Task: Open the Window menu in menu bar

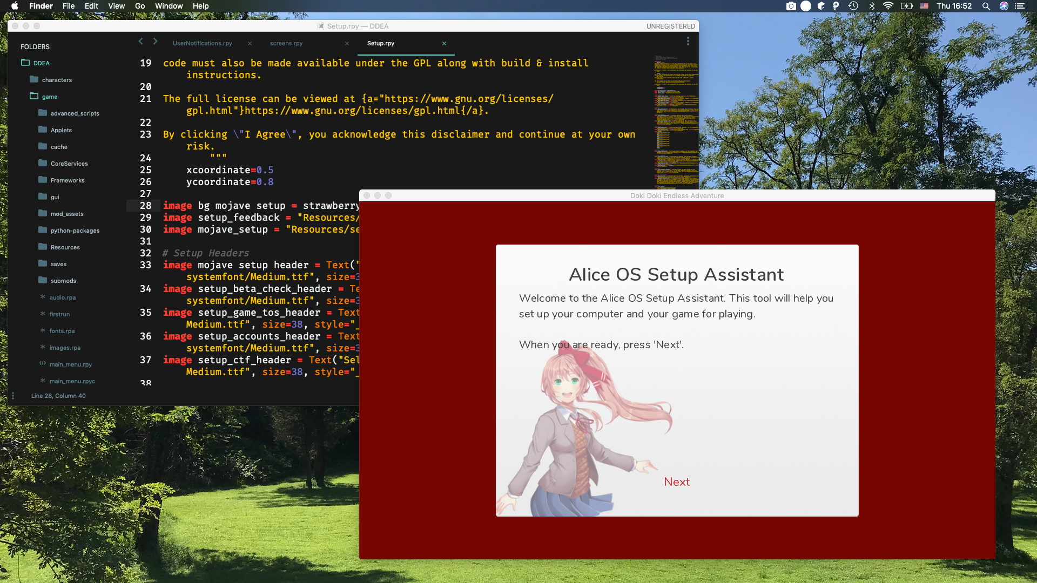Action: (x=168, y=6)
